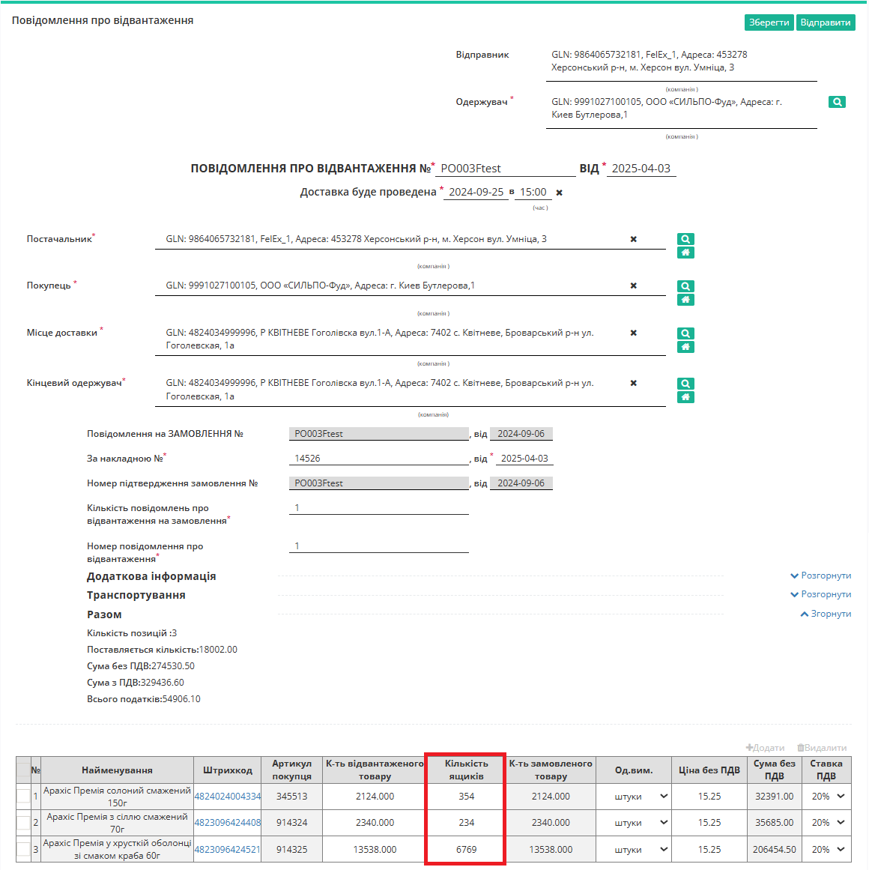The height and width of the screenshot is (873, 869).
Task: Click the home icon for Місце доставки
Action: pyautogui.click(x=685, y=347)
